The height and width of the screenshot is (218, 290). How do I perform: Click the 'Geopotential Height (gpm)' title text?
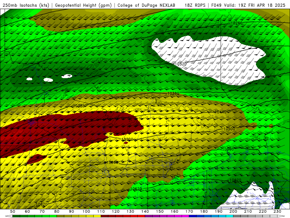(83, 5)
